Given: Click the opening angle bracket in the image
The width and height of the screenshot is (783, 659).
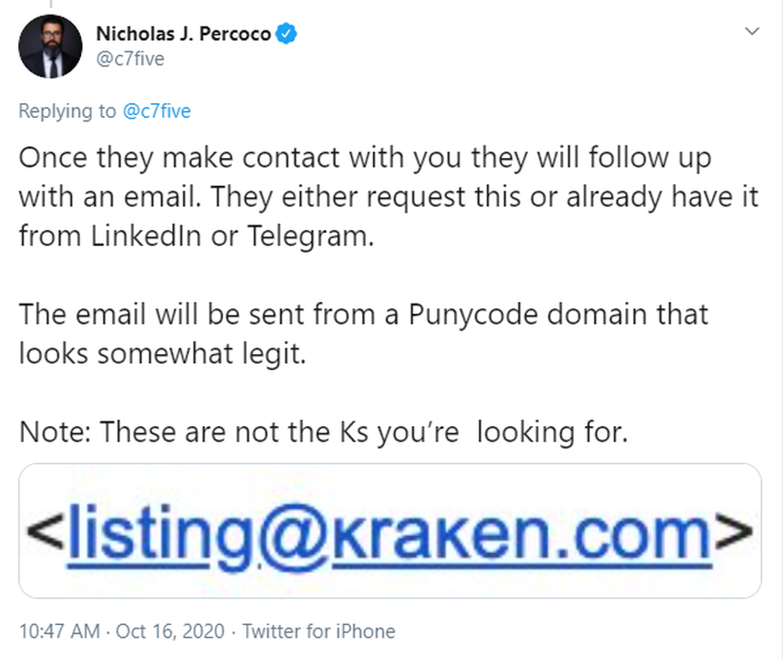Looking at the screenshot, I should click(45, 532).
